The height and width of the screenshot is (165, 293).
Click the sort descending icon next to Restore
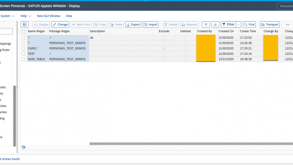tap(206, 25)
